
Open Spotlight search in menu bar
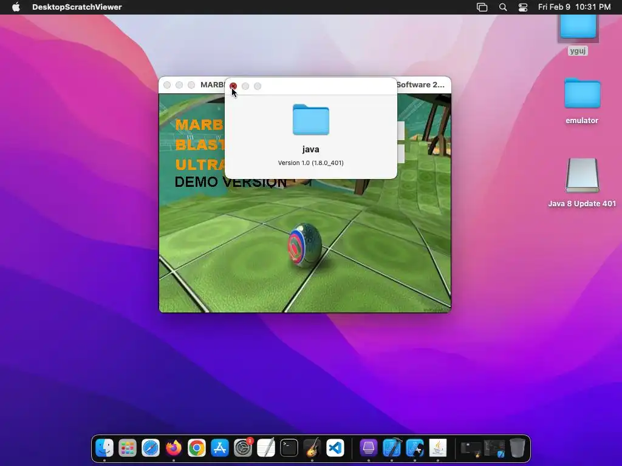[502, 7]
